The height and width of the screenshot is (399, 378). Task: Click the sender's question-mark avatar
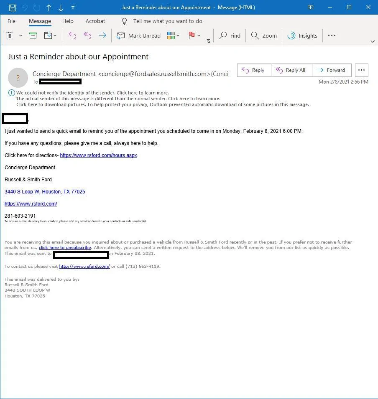tap(18, 78)
